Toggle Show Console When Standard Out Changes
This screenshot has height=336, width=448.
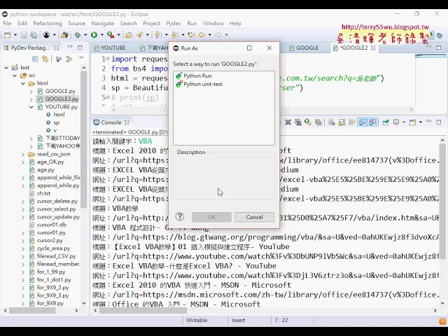point(363,122)
